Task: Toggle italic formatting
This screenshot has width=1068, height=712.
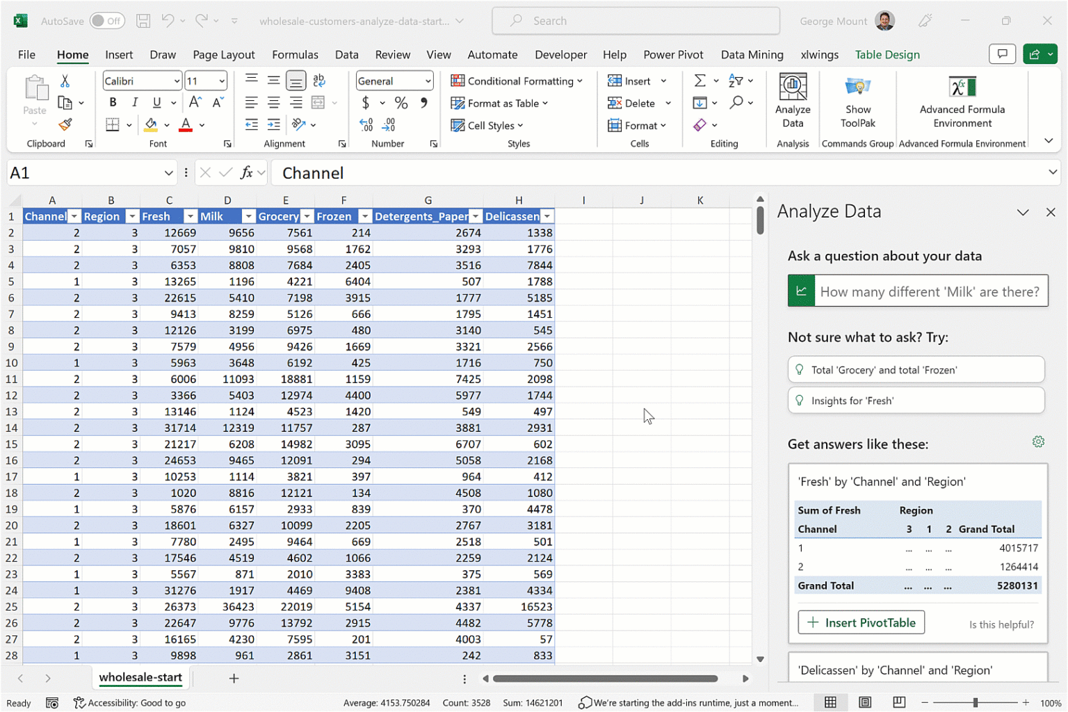Action: pyautogui.click(x=135, y=103)
